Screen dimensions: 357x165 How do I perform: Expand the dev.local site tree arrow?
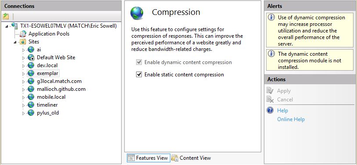(x=23, y=65)
